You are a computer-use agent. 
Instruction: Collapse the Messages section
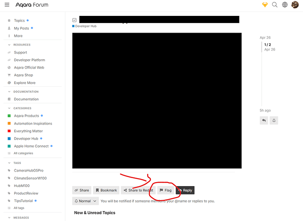pos(21,218)
